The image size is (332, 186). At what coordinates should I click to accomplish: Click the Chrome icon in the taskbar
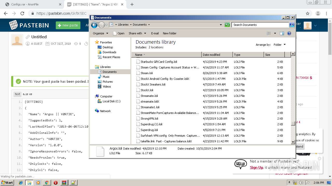pyautogui.click(x=47, y=183)
